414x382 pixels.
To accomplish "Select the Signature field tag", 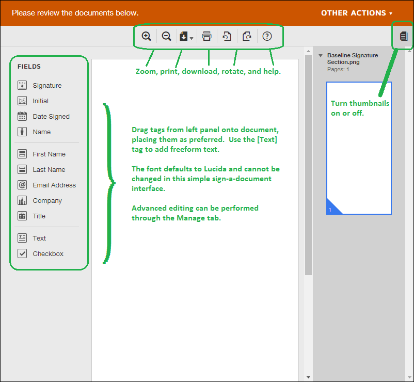I will (x=46, y=86).
